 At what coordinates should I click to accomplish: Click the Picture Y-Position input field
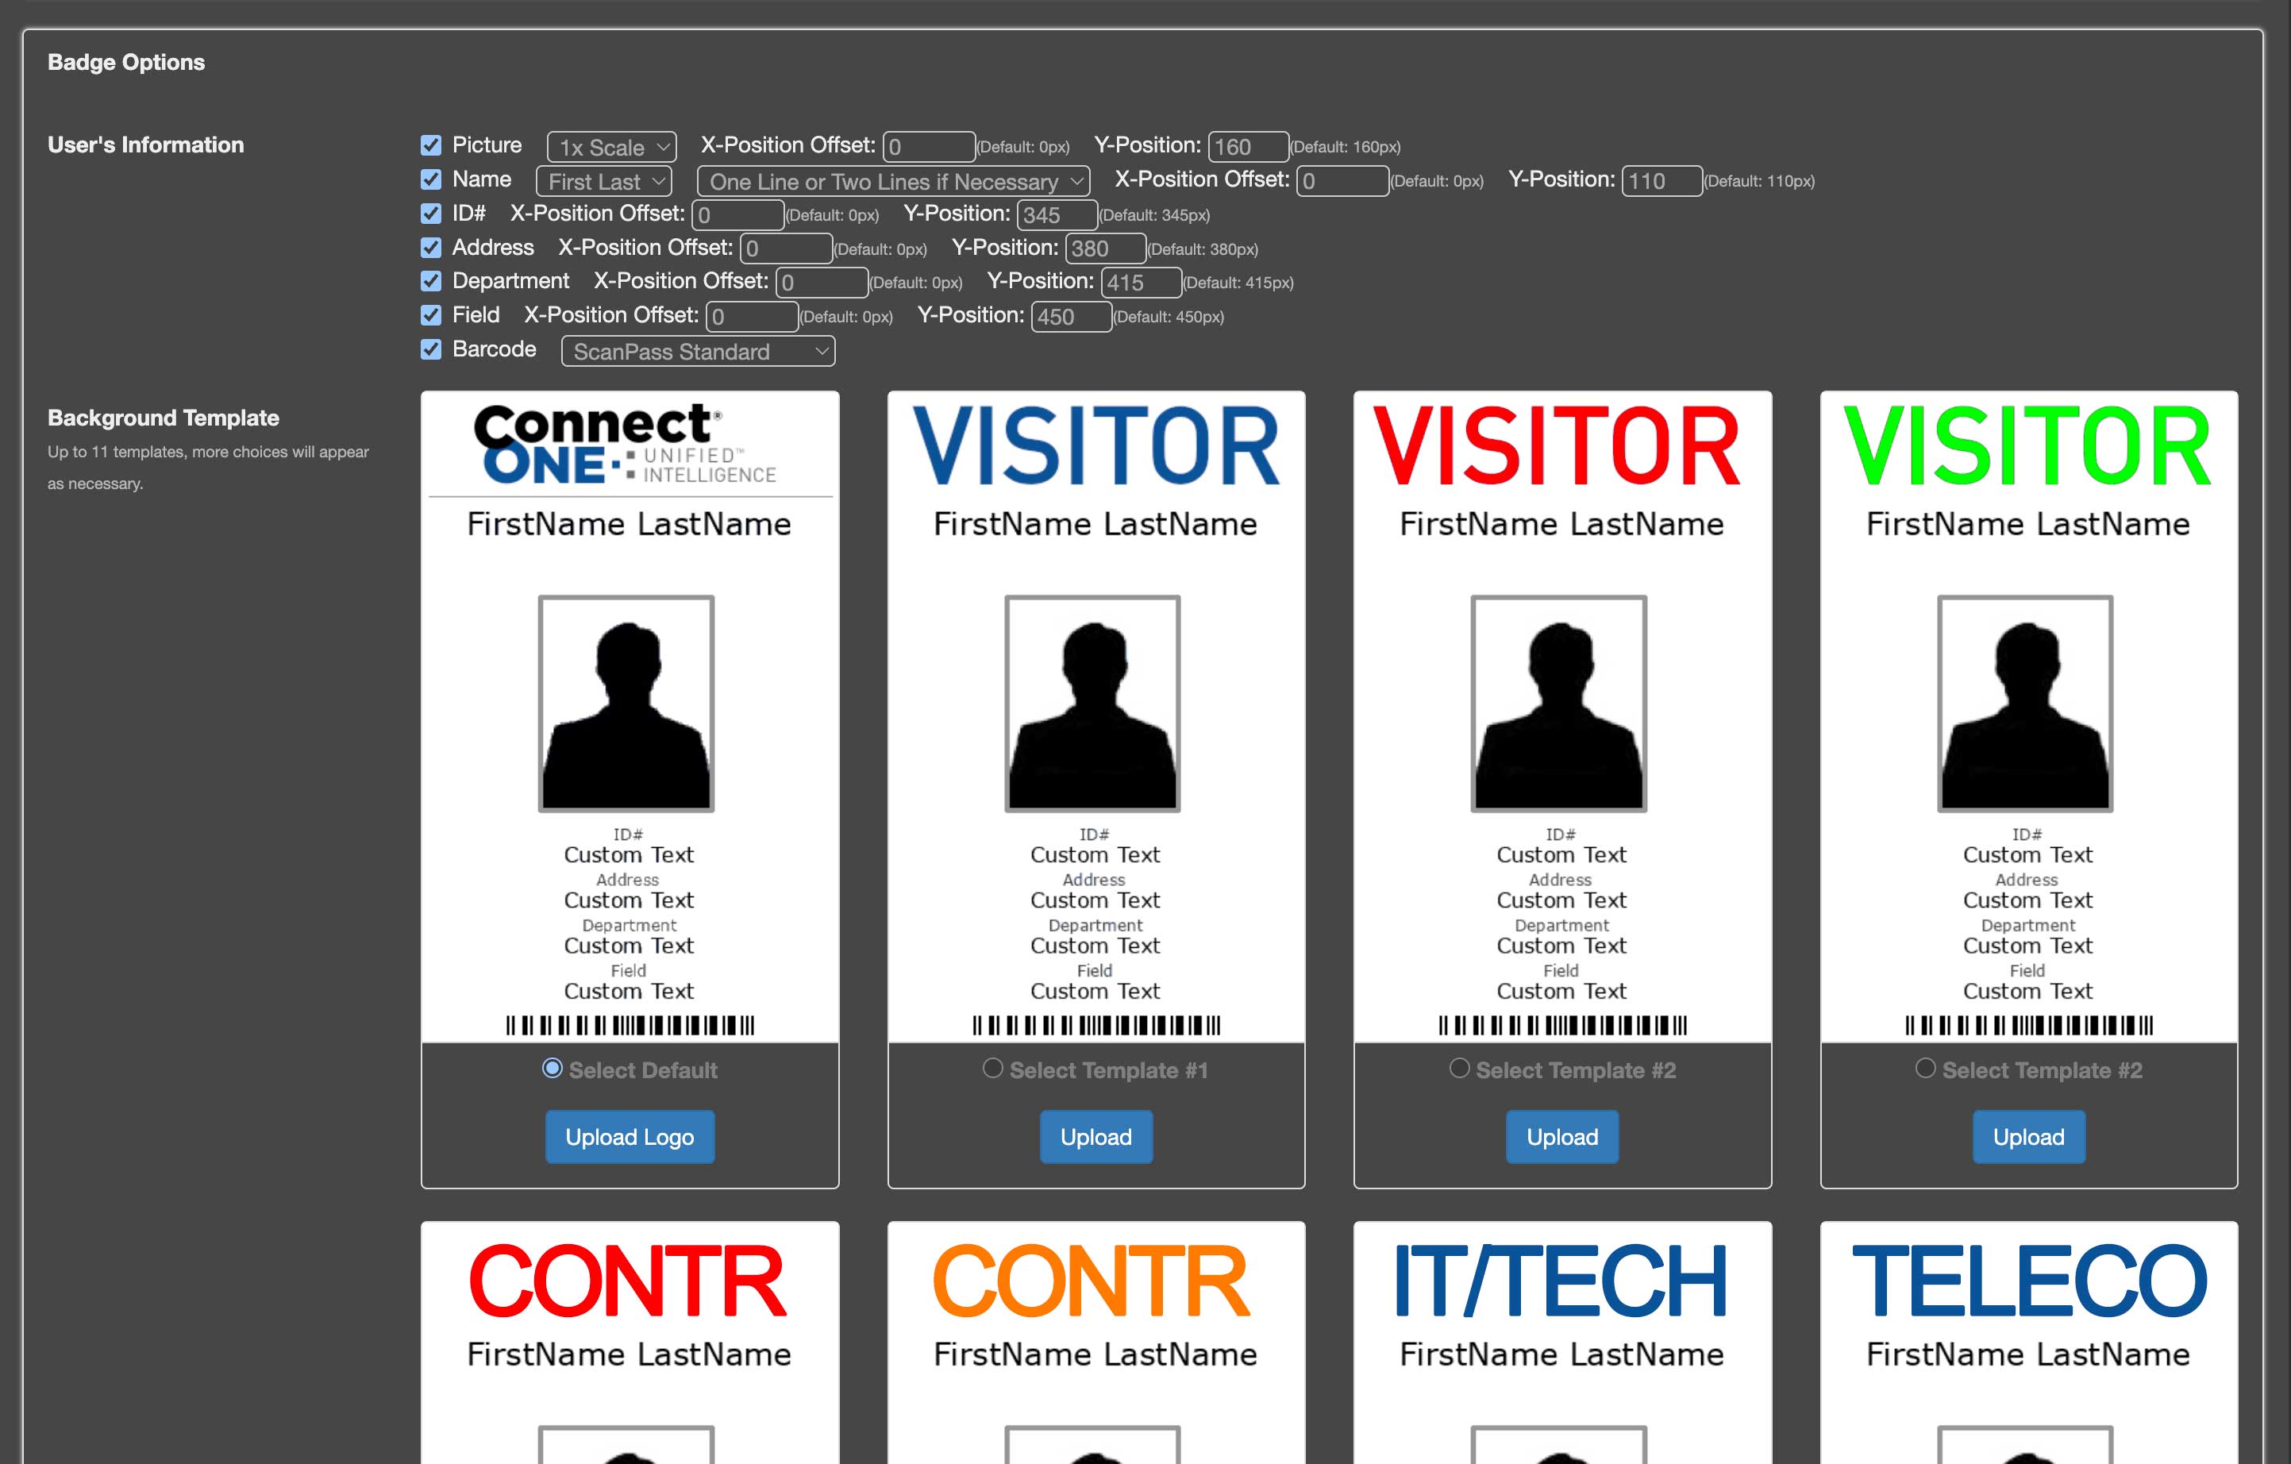(x=1247, y=148)
